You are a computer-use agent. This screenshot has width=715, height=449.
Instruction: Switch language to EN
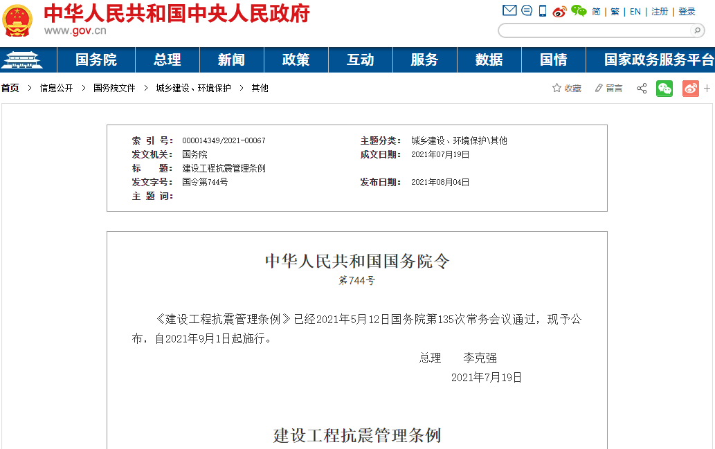(635, 11)
